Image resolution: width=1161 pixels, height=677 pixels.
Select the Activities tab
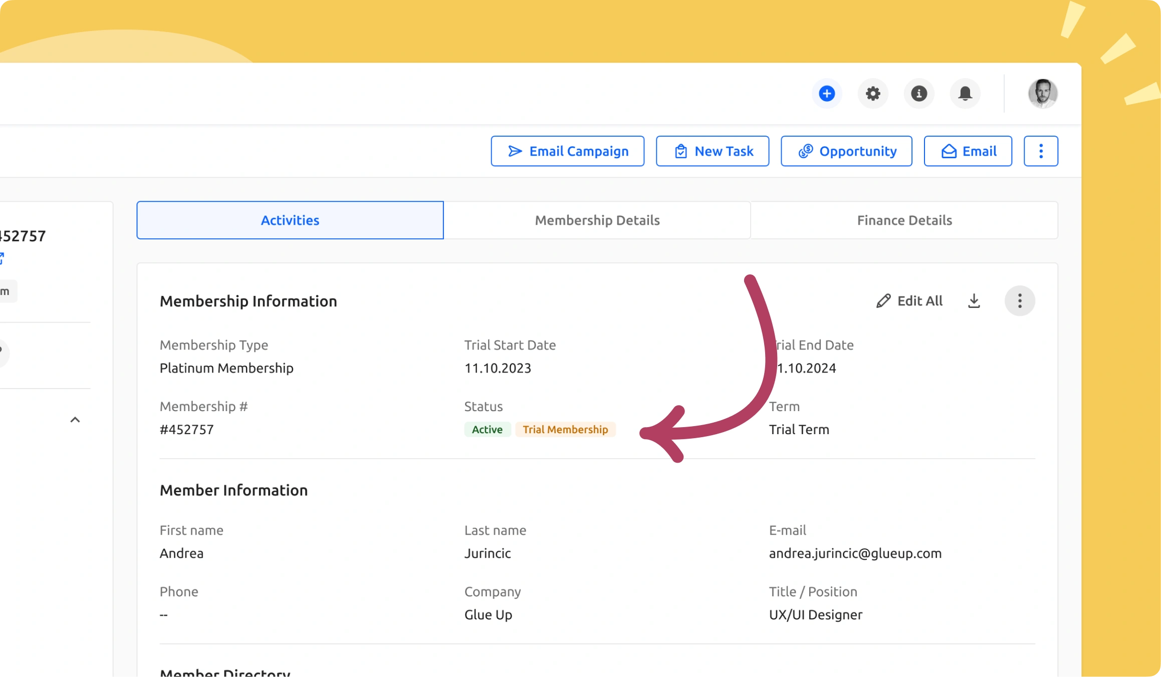point(290,220)
